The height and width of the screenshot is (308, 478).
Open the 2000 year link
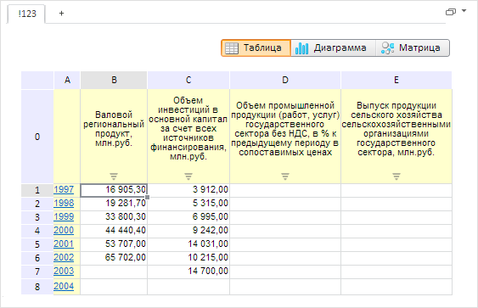(64, 230)
